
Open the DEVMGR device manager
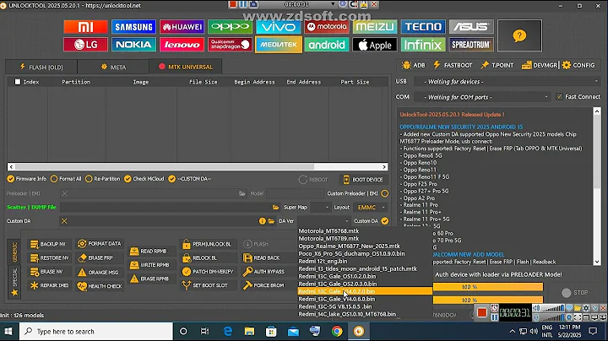(540, 66)
